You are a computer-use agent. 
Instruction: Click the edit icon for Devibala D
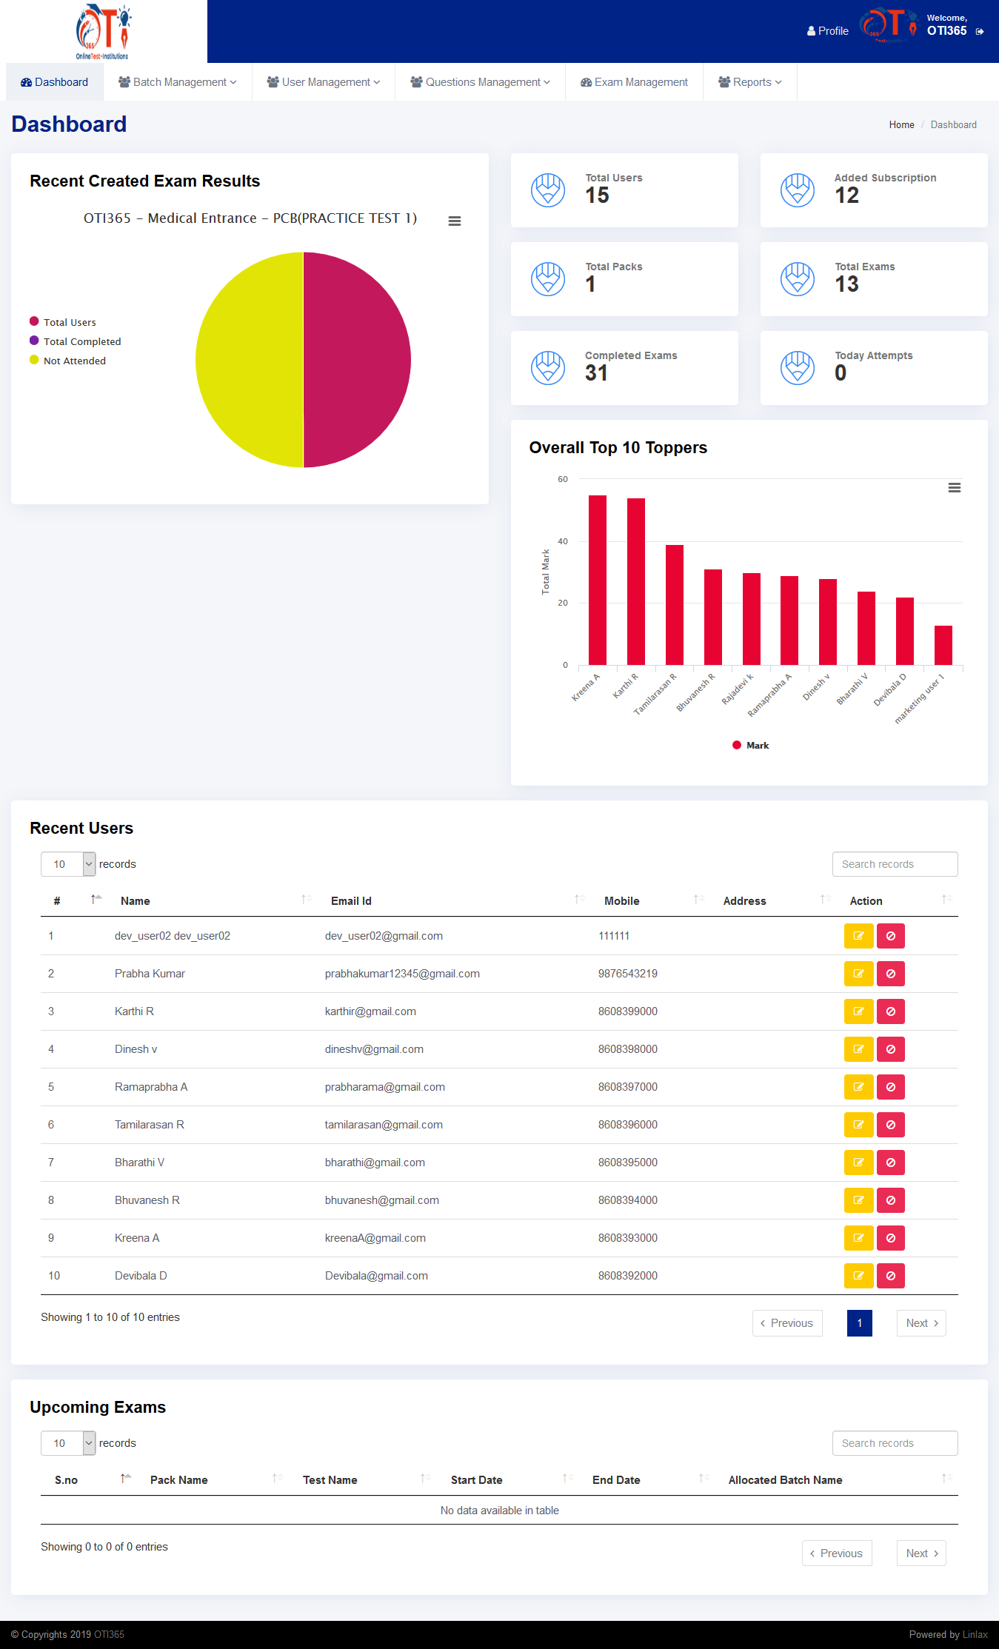pos(858,1276)
